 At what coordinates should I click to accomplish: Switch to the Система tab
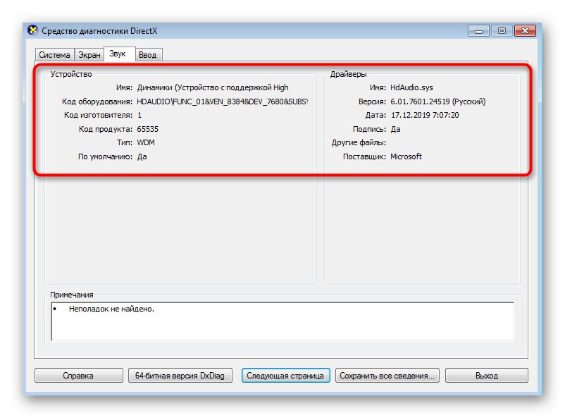click(55, 55)
